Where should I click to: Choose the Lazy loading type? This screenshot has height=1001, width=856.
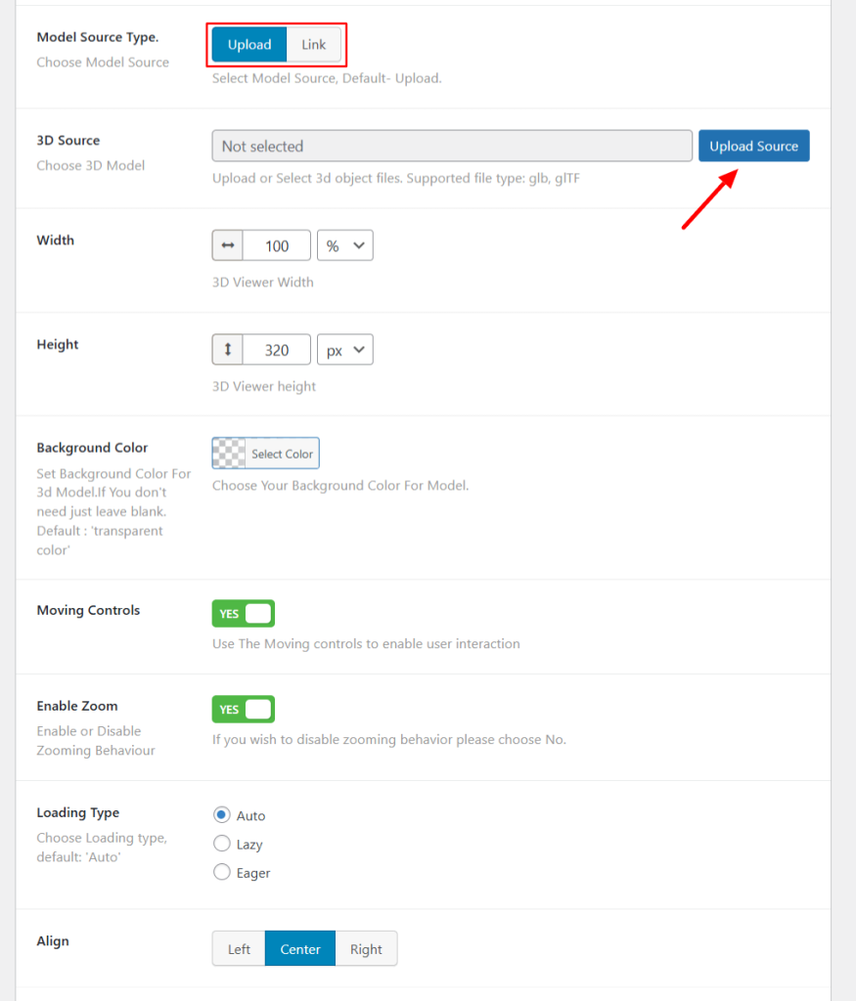222,844
